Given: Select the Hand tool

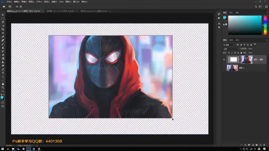Looking at the screenshot, I should coord(3,84).
